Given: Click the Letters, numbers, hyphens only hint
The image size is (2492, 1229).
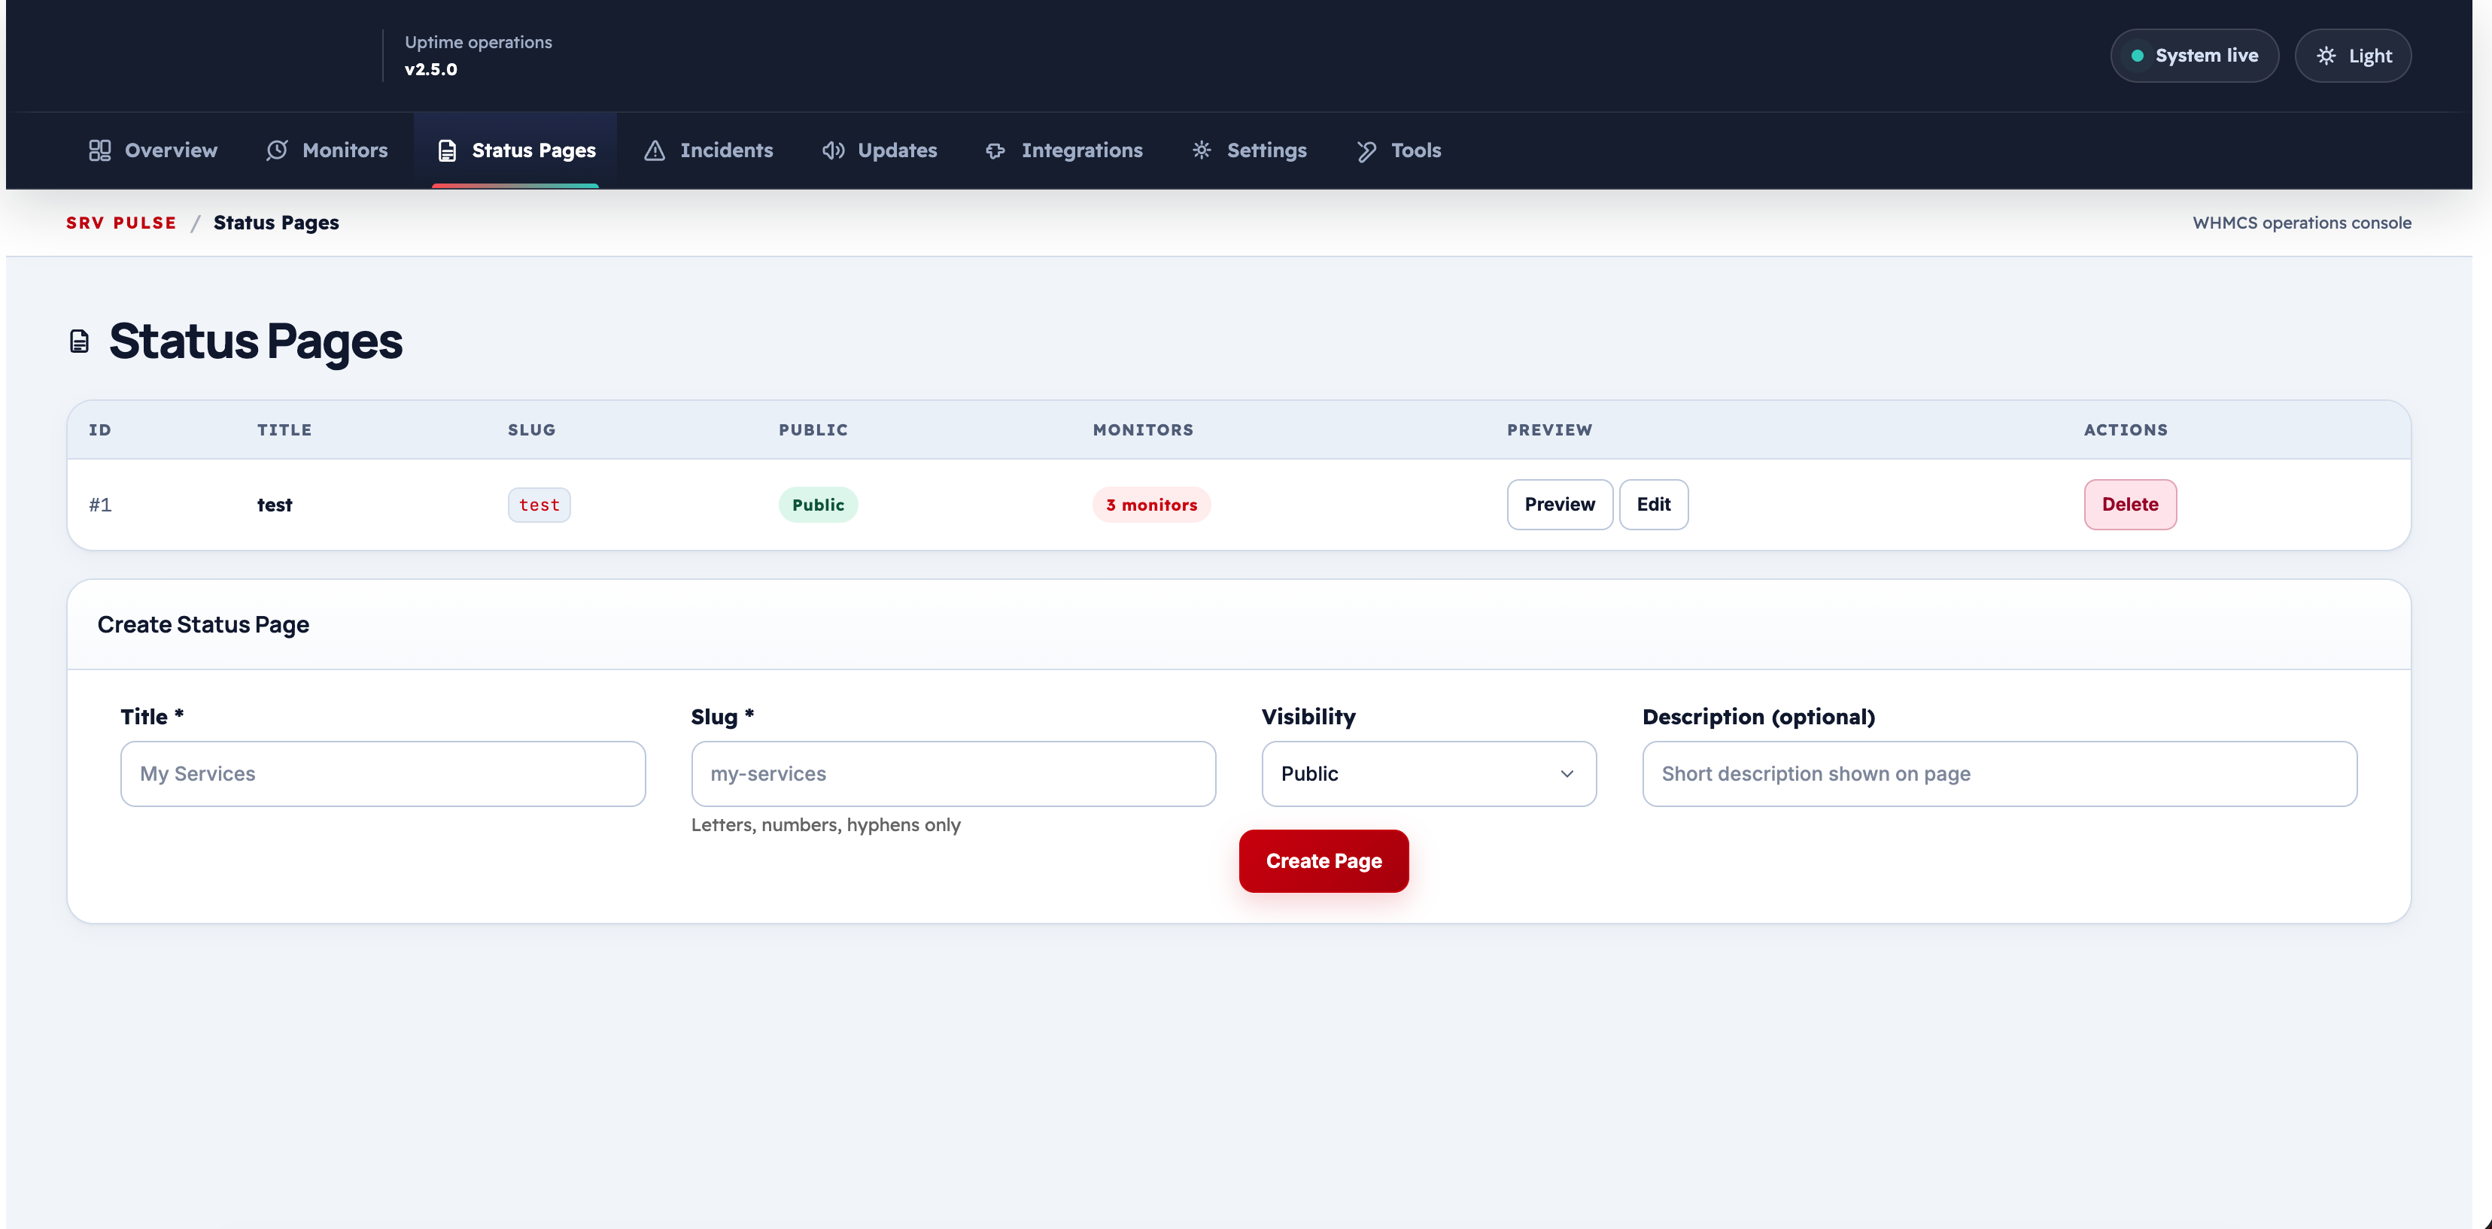Looking at the screenshot, I should click(x=825, y=825).
